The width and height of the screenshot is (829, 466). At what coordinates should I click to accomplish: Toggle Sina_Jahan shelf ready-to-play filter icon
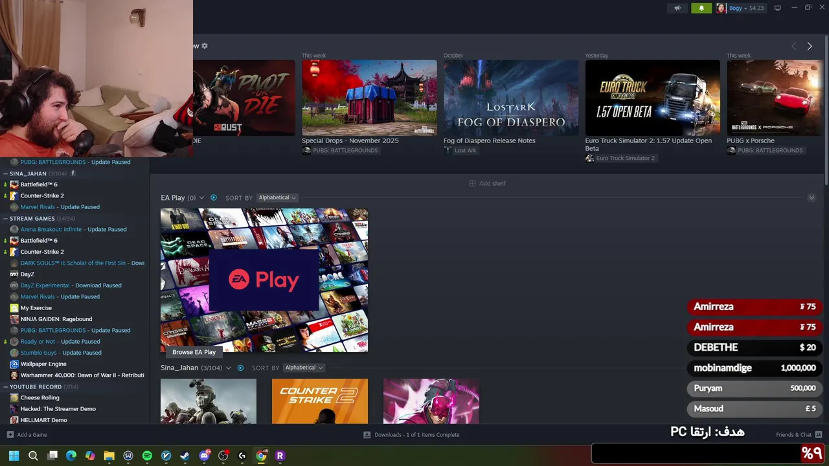(x=240, y=368)
